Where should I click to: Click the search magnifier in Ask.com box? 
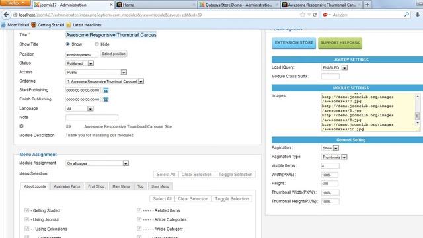pyautogui.click(x=406, y=15)
